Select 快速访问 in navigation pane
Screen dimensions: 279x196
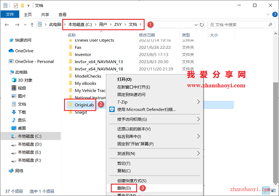(23, 40)
